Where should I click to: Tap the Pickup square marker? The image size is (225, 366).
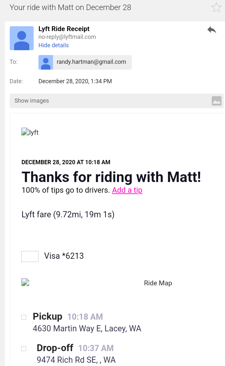(x=24, y=317)
